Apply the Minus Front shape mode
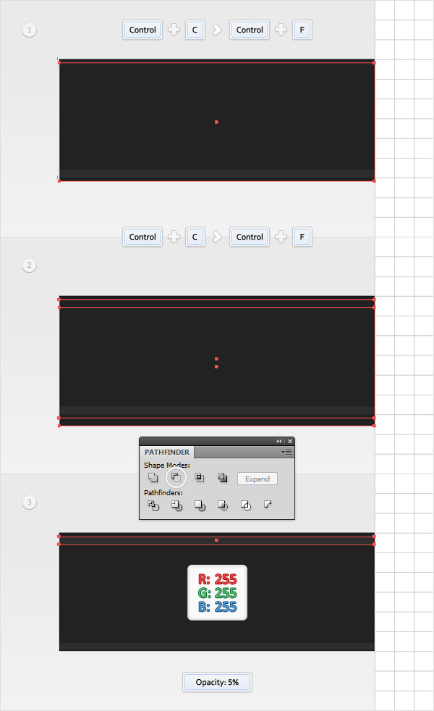434x711 pixels. coord(176,477)
